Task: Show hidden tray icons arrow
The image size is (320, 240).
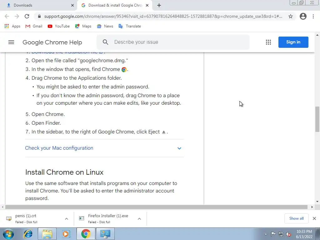Action: pos(266,234)
